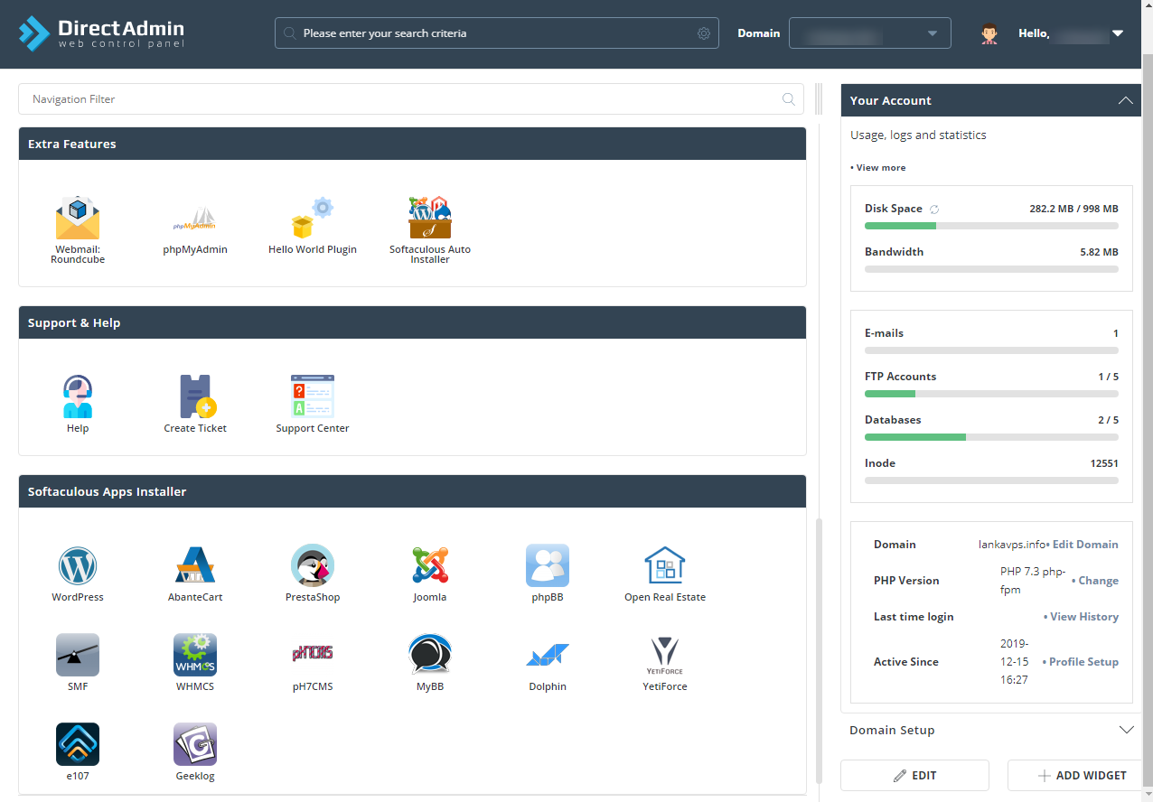Click the EDIT widgets button
Viewport: 1153px width, 802px height.
click(x=914, y=776)
